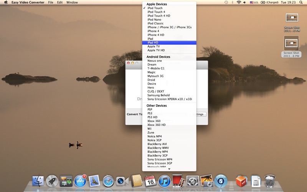Close the Easy Video Converter window

coord(128,63)
